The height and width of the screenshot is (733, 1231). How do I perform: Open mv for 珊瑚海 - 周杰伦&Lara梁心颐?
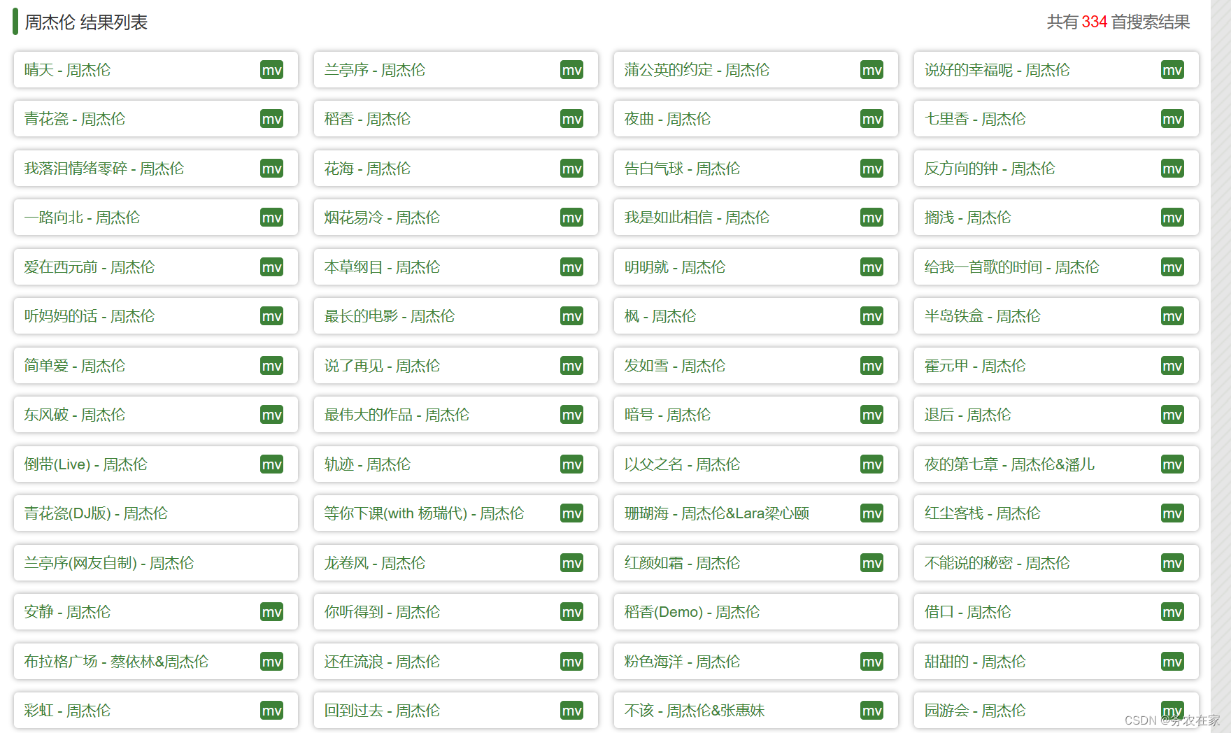(x=871, y=513)
